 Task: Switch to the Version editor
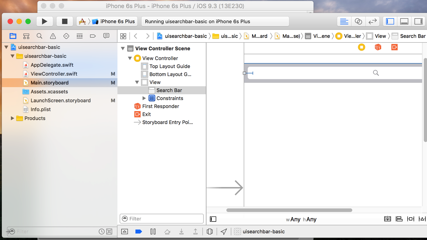click(x=372, y=21)
